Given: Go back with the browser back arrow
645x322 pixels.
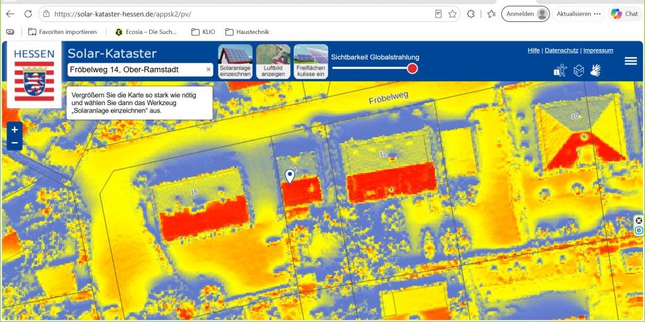Looking at the screenshot, I should 10,14.
